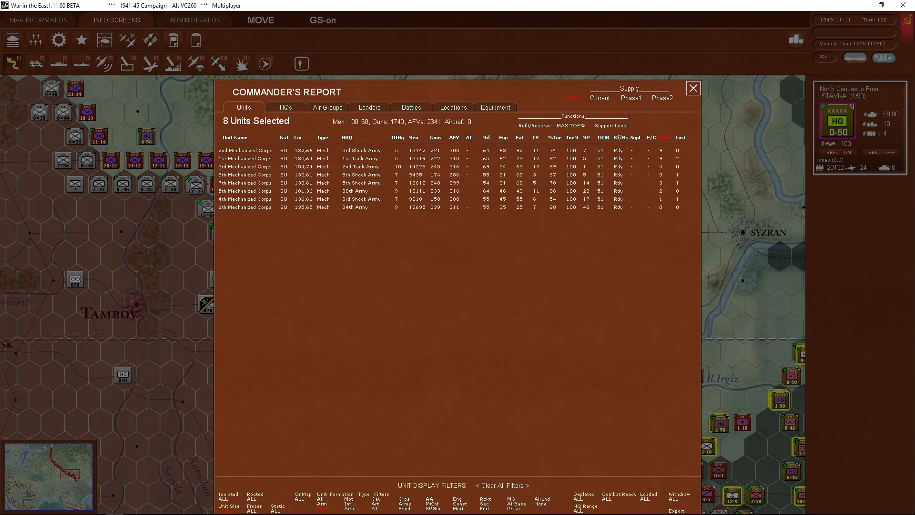Screen dimensions: 915x515
Task: Open the losses screen crosses icon
Action: point(36,40)
